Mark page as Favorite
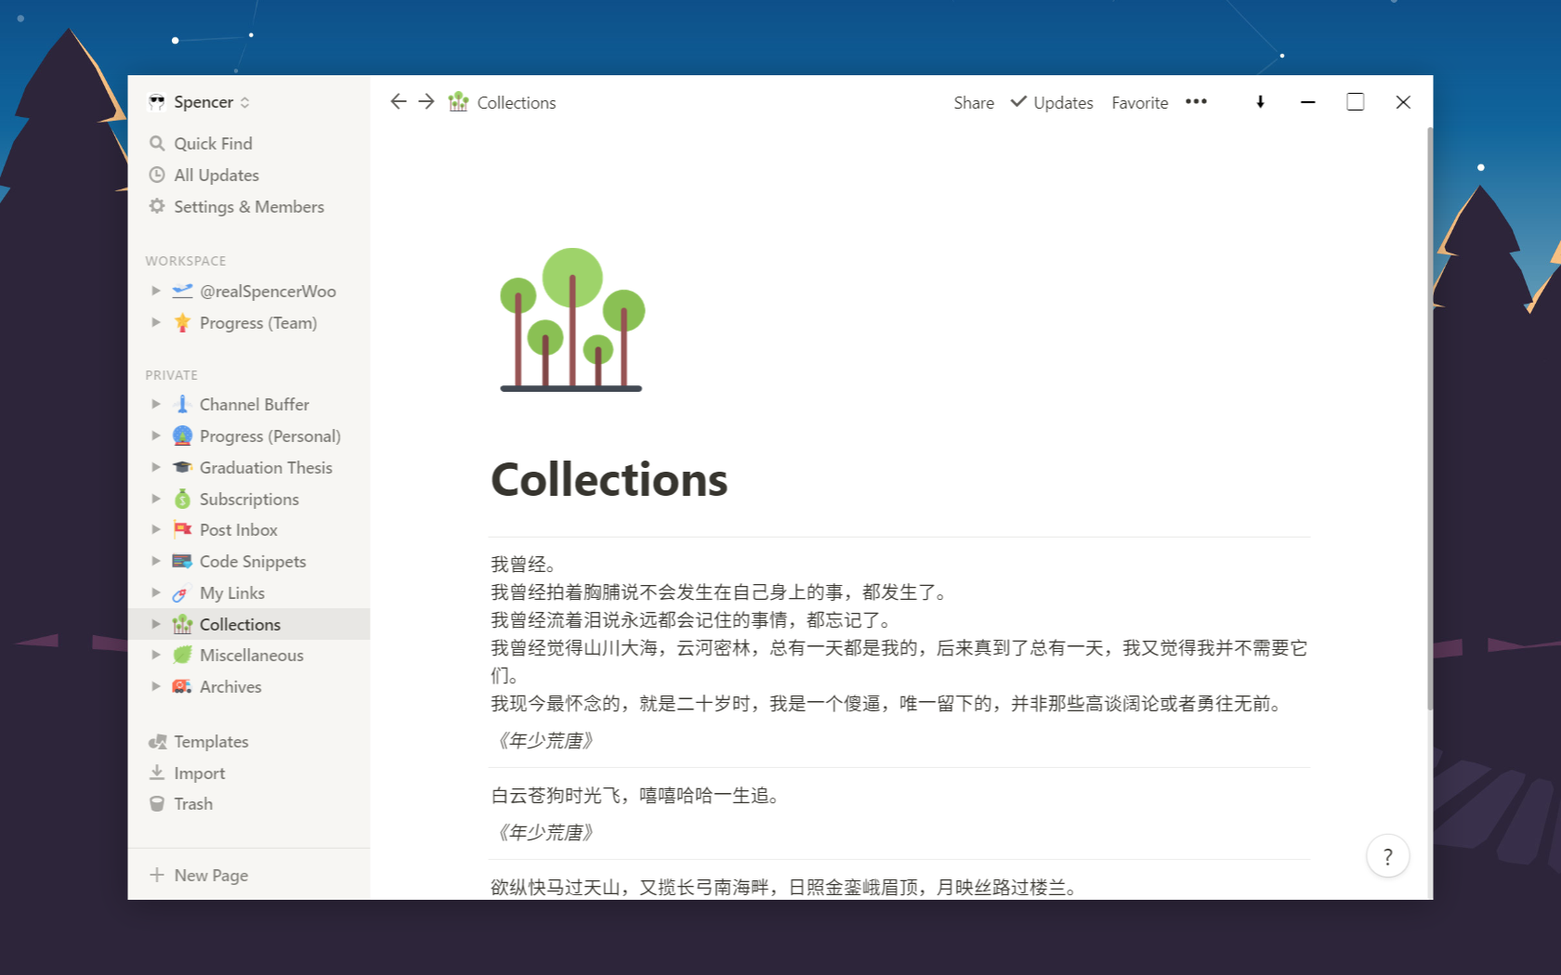This screenshot has height=975, width=1561. point(1139,102)
